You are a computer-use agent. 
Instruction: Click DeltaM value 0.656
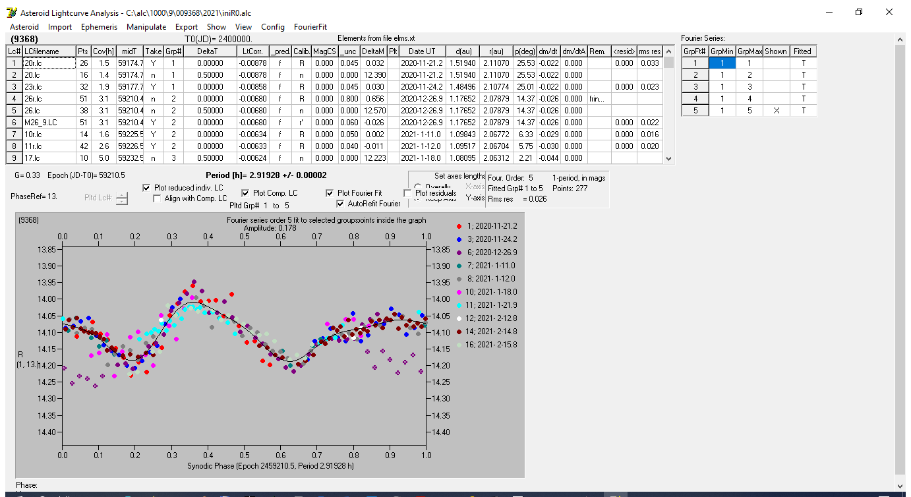[x=374, y=99]
